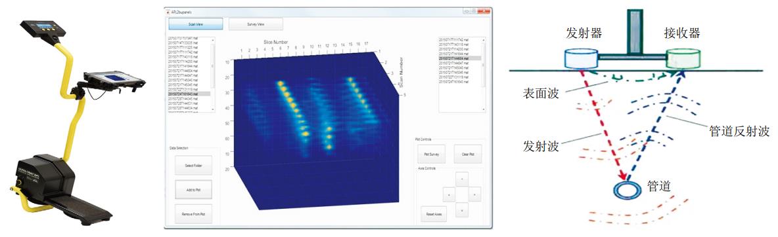Click the left file list scrollbar
The image size is (778, 237).
[x=213, y=75]
